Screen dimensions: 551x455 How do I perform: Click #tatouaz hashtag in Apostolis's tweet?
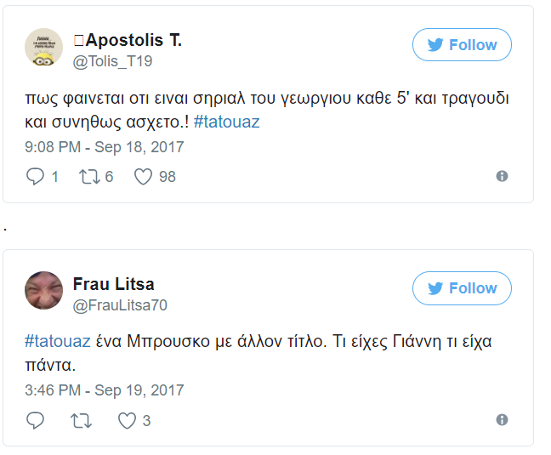pyautogui.click(x=226, y=122)
